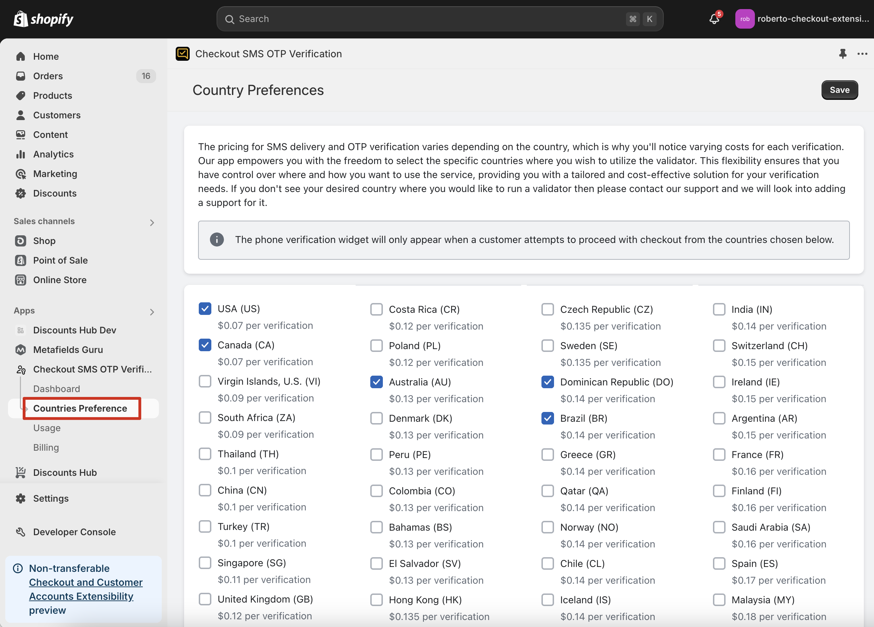The height and width of the screenshot is (627, 874).
Task: Open the Usage submenu item
Action: pyautogui.click(x=46, y=428)
